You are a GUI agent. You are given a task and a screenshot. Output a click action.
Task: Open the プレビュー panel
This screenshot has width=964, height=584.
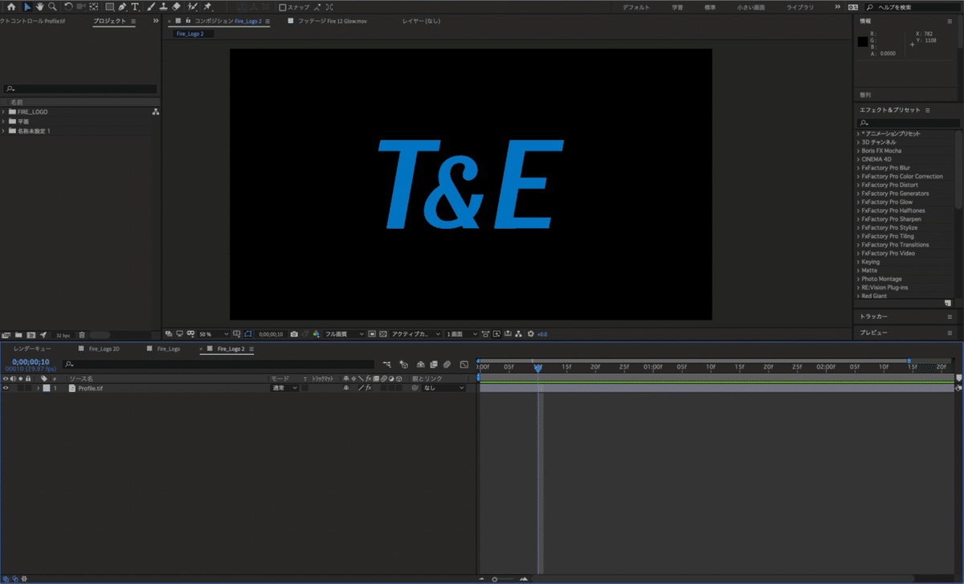click(873, 332)
